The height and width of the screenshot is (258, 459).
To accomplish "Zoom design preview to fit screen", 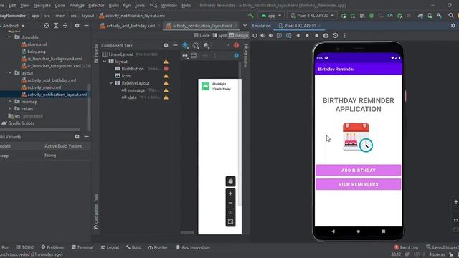I will pyautogui.click(x=230, y=221).
